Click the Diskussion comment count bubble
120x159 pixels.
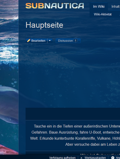[x=75, y=41]
